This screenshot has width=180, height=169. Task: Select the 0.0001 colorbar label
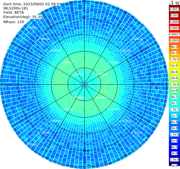[x=174, y=40]
